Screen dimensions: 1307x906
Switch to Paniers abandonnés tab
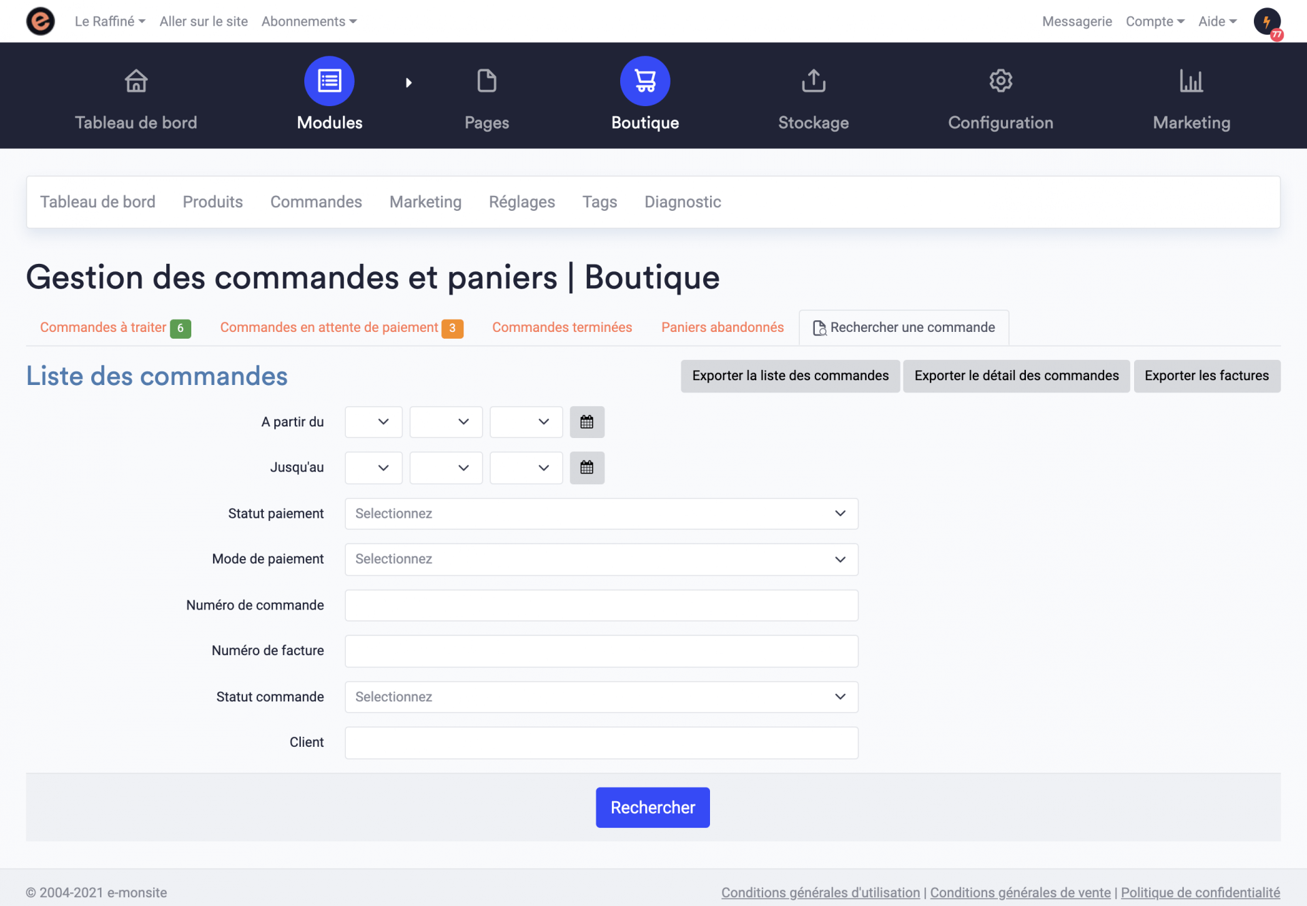pos(722,327)
